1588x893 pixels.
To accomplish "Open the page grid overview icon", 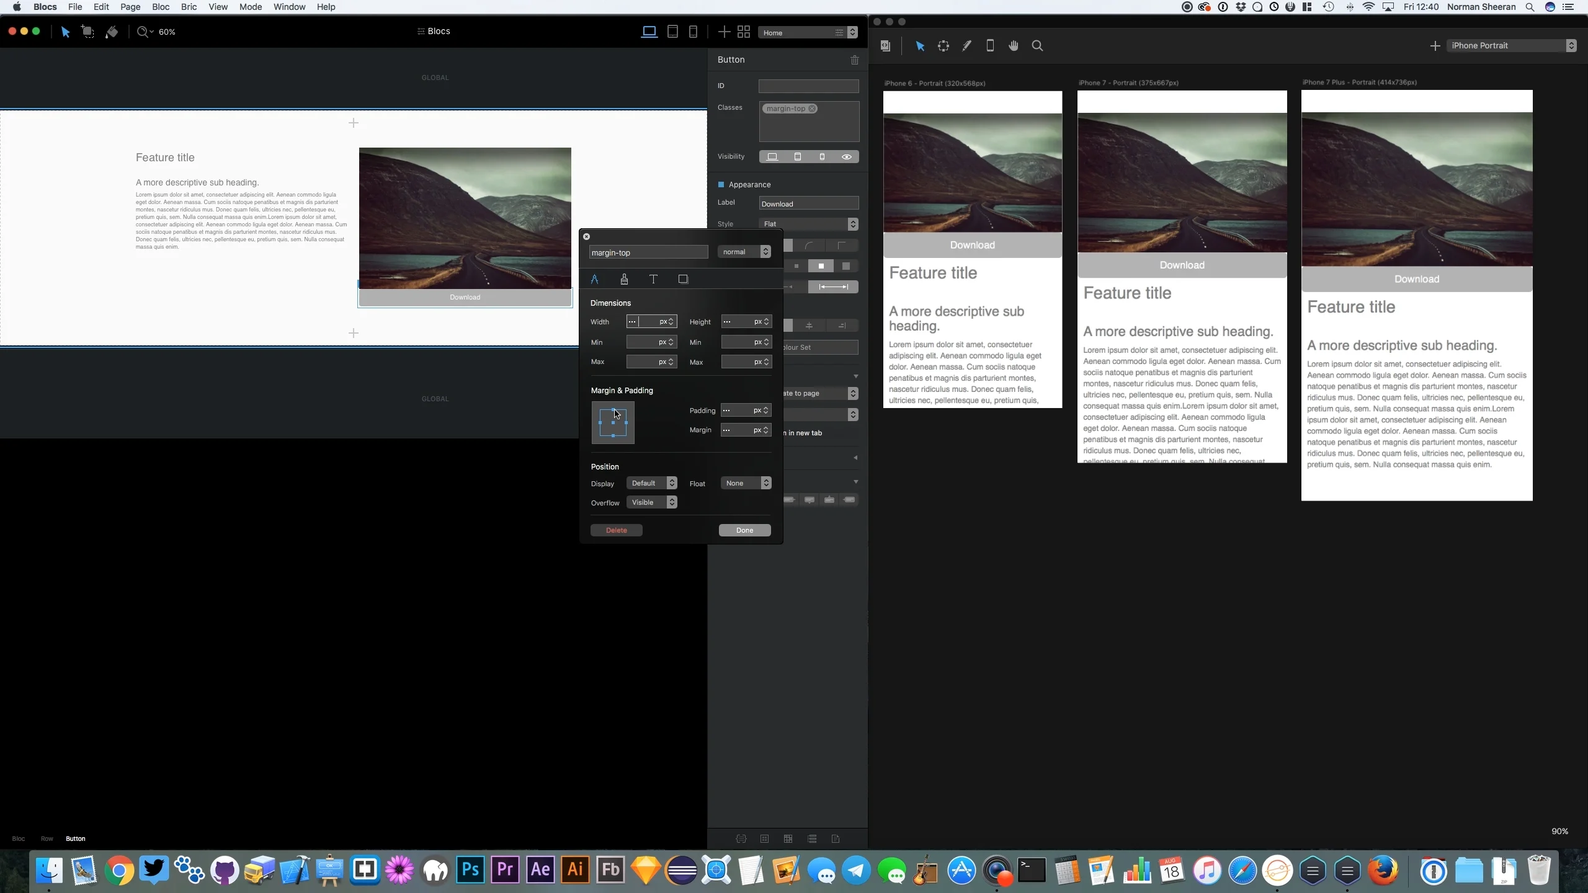I will [x=744, y=32].
